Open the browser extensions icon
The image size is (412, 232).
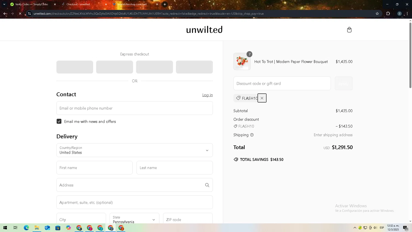click(388, 13)
